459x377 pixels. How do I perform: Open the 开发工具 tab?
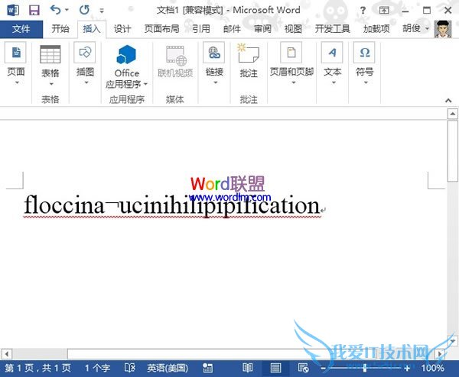click(333, 29)
